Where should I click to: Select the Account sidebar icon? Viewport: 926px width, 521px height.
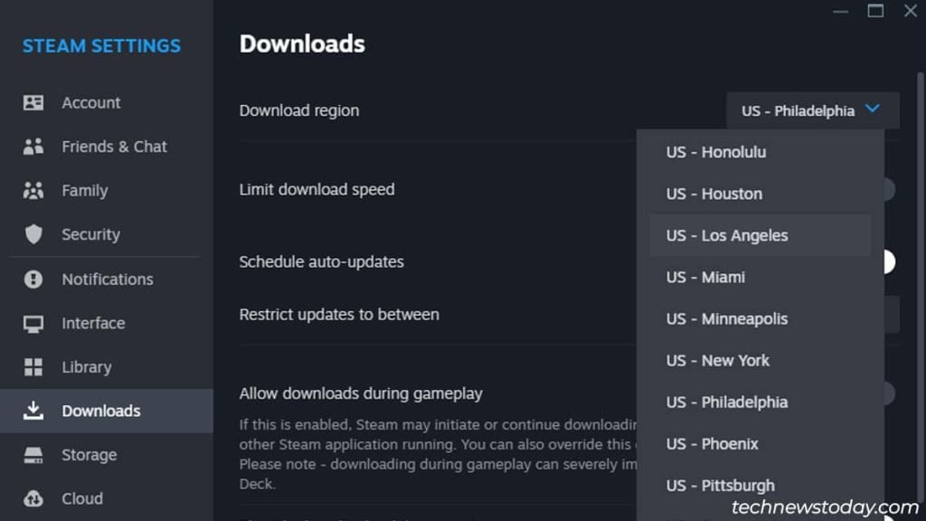click(x=33, y=102)
